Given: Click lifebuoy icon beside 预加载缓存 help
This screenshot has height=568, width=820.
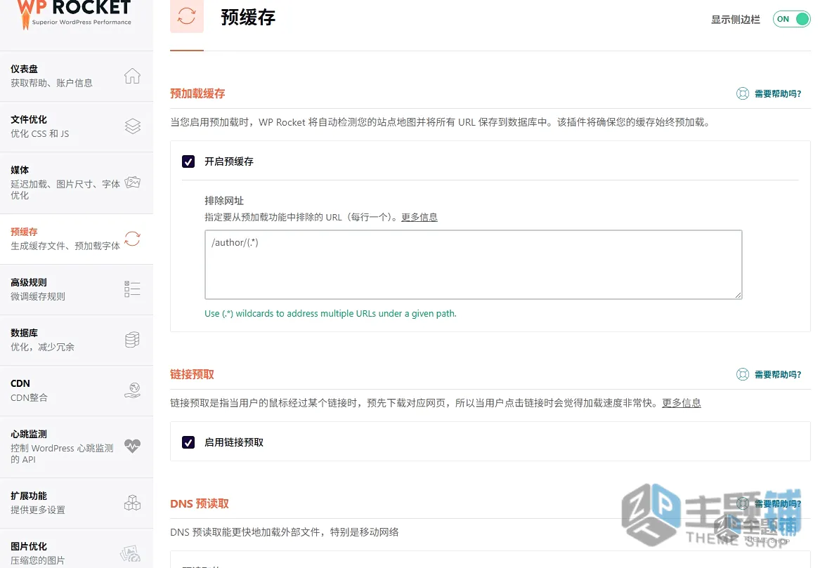Looking at the screenshot, I should pos(742,93).
